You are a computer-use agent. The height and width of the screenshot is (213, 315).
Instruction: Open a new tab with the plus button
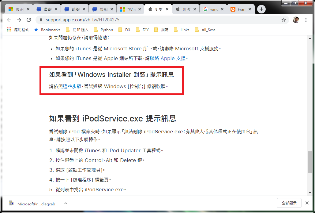(x=261, y=9)
